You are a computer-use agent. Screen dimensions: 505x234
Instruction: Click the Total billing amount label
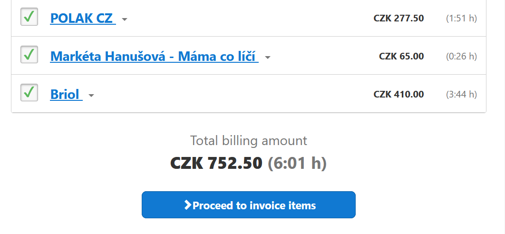click(x=249, y=141)
